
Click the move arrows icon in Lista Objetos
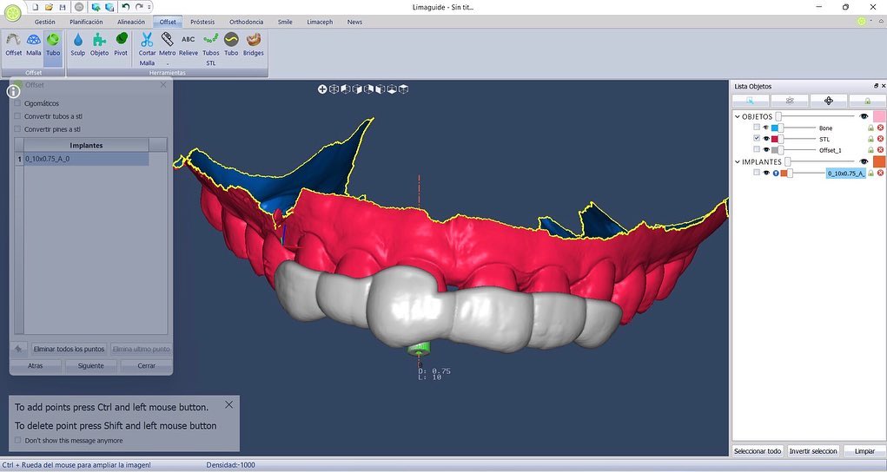(x=829, y=101)
